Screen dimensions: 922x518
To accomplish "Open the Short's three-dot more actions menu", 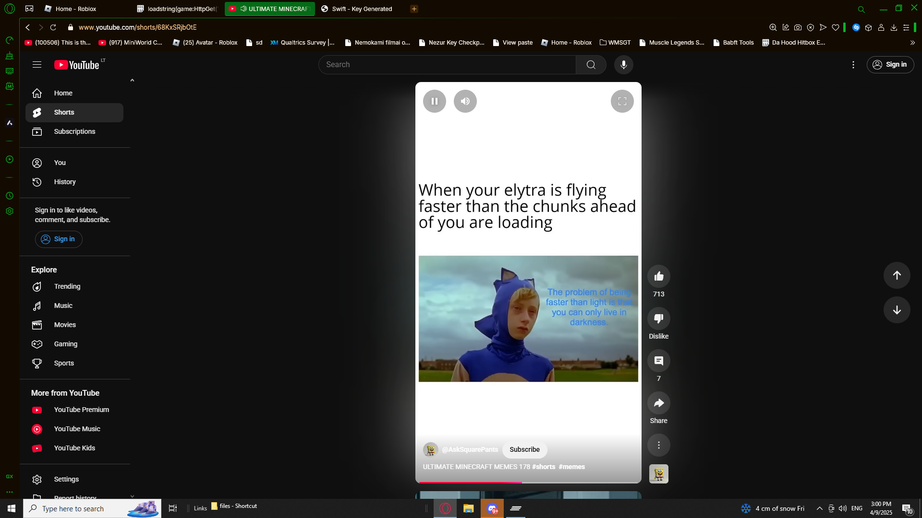I will (658, 445).
